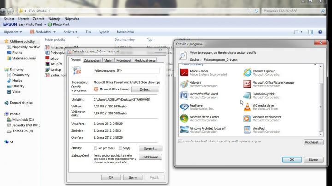Image resolution: width=332 pixels, height=186 pixels.
Task: Click Storno in the properties dialog
Action: pyautogui.click(x=133, y=178)
